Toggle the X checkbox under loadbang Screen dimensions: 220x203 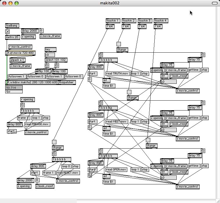(8, 32)
